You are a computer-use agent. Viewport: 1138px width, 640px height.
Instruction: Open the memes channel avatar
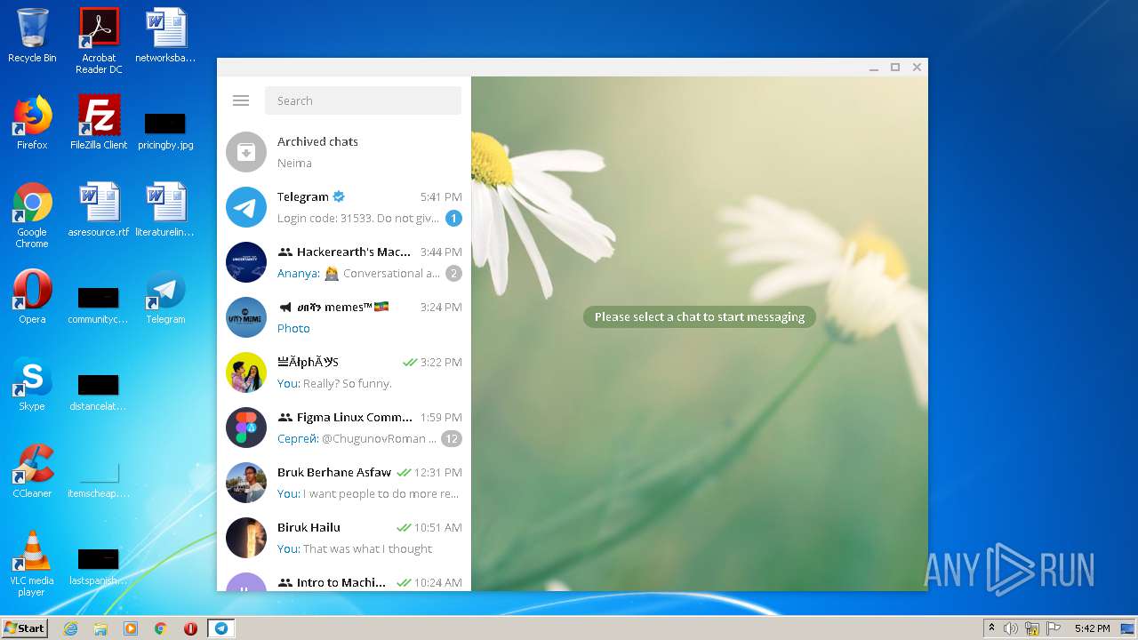246,317
